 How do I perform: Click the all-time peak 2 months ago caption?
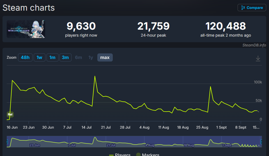[226, 35]
